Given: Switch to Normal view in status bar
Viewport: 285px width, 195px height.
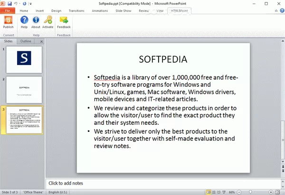Looking at the screenshot, I should pos(209,192).
